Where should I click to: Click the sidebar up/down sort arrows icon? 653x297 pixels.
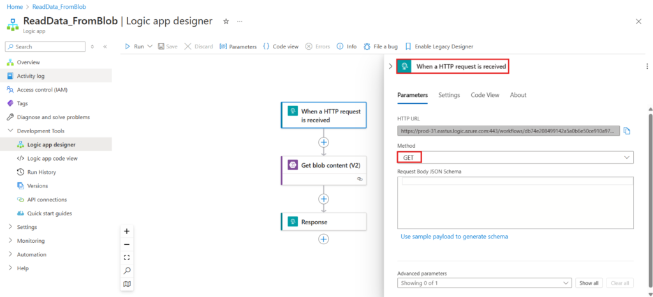click(x=92, y=47)
